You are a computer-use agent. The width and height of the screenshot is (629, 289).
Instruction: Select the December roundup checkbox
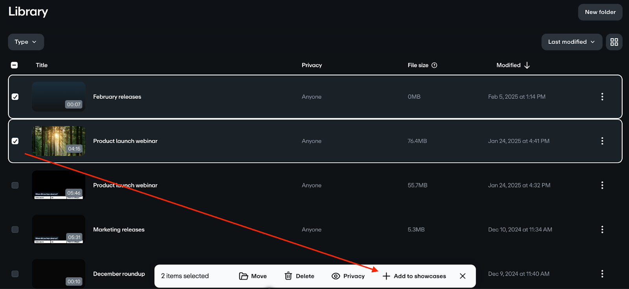15,274
